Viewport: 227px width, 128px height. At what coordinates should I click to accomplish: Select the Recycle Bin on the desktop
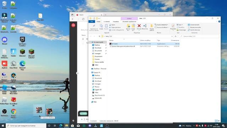point(5,5)
